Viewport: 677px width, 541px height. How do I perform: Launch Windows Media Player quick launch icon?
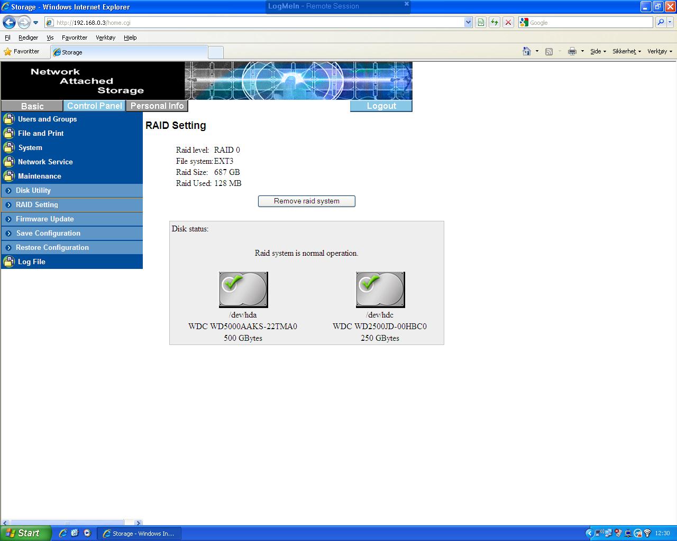click(87, 533)
